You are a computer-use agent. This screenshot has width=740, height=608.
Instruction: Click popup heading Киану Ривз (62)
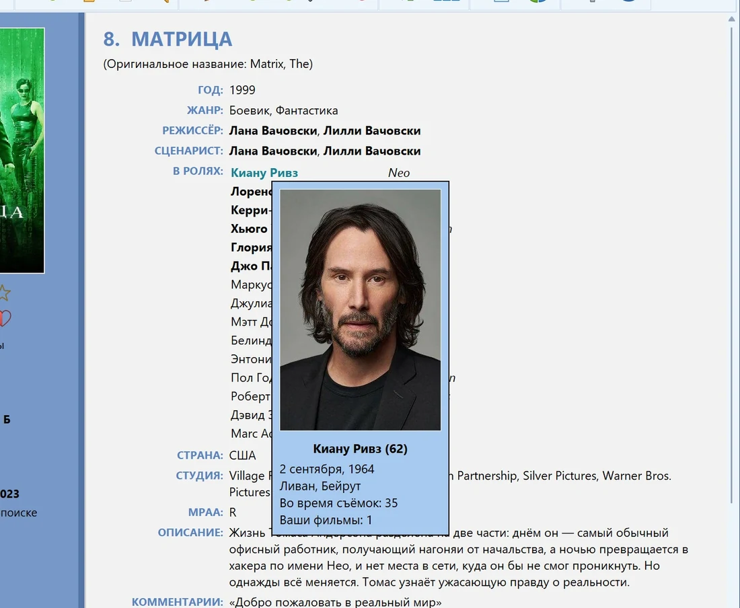360,449
